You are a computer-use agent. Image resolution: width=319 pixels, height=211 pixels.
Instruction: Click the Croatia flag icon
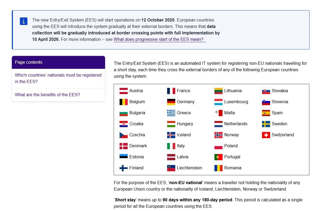click(x=123, y=124)
